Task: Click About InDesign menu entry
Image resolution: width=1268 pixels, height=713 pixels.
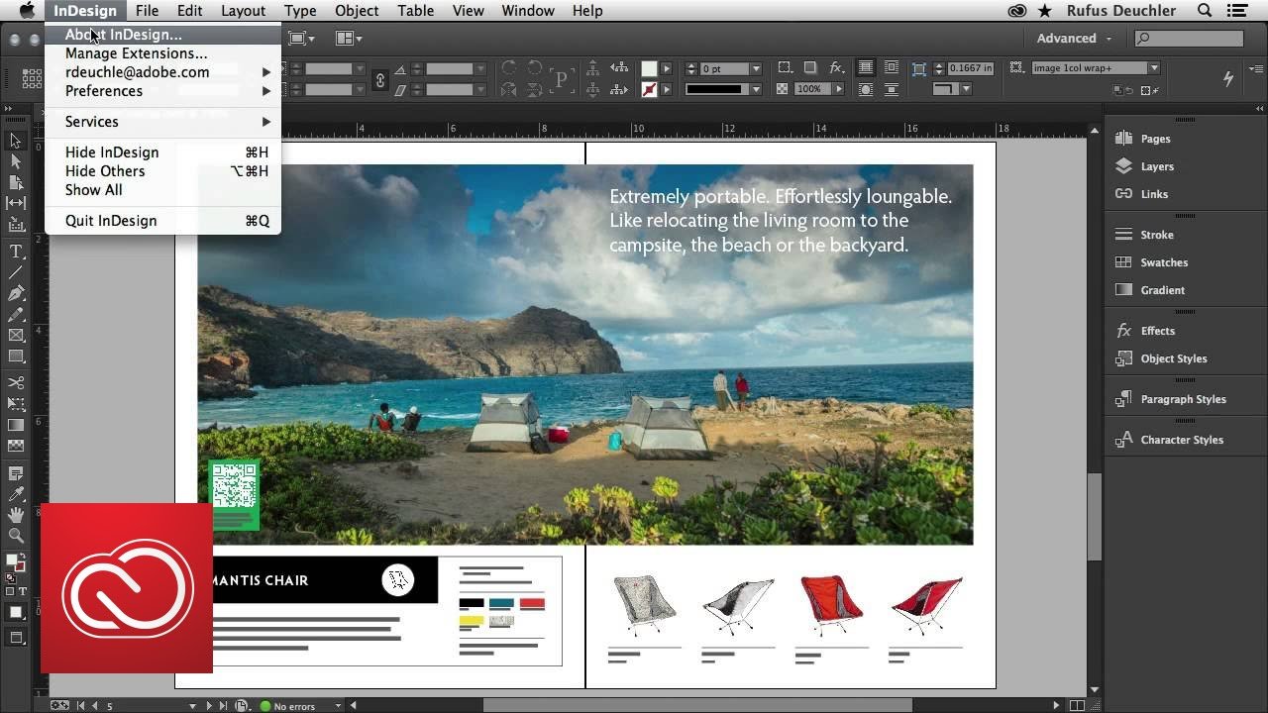Action: 124,35
